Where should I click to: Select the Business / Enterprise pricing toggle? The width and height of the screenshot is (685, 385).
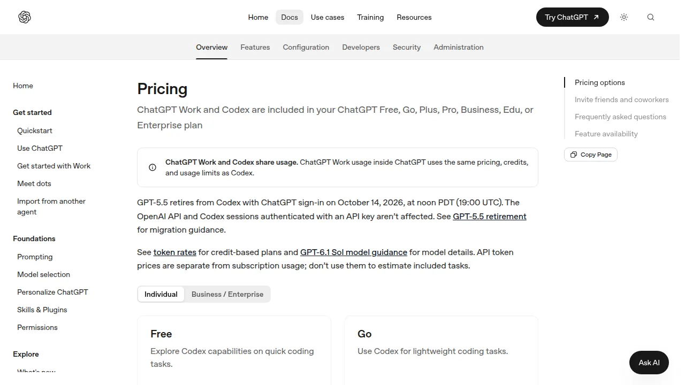tap(227, 294)
